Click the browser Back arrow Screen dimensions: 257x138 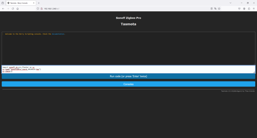click(x=3, y=9)
